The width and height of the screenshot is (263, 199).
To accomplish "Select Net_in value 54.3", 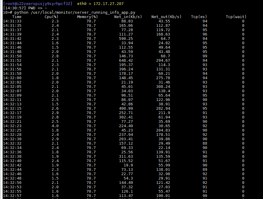I will point(128,179).
